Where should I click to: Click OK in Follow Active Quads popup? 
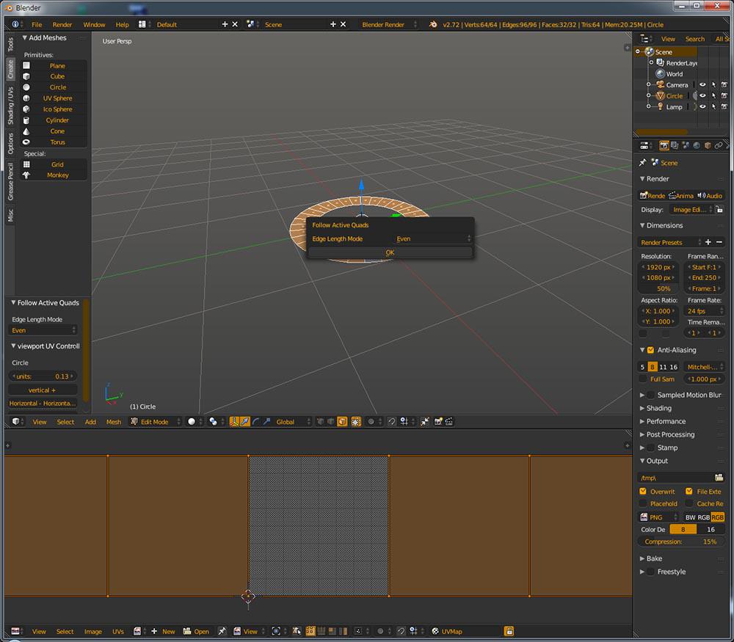(390, 252)
